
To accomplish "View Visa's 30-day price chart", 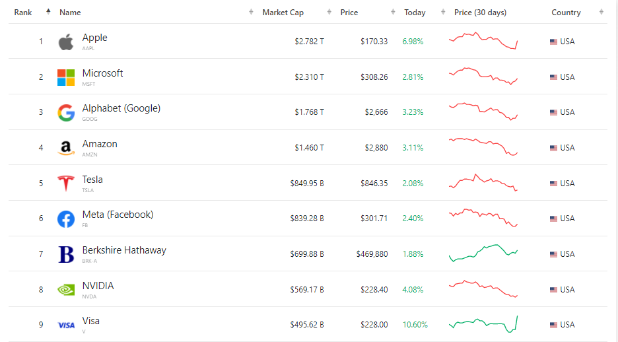I will tap(483, 324).
